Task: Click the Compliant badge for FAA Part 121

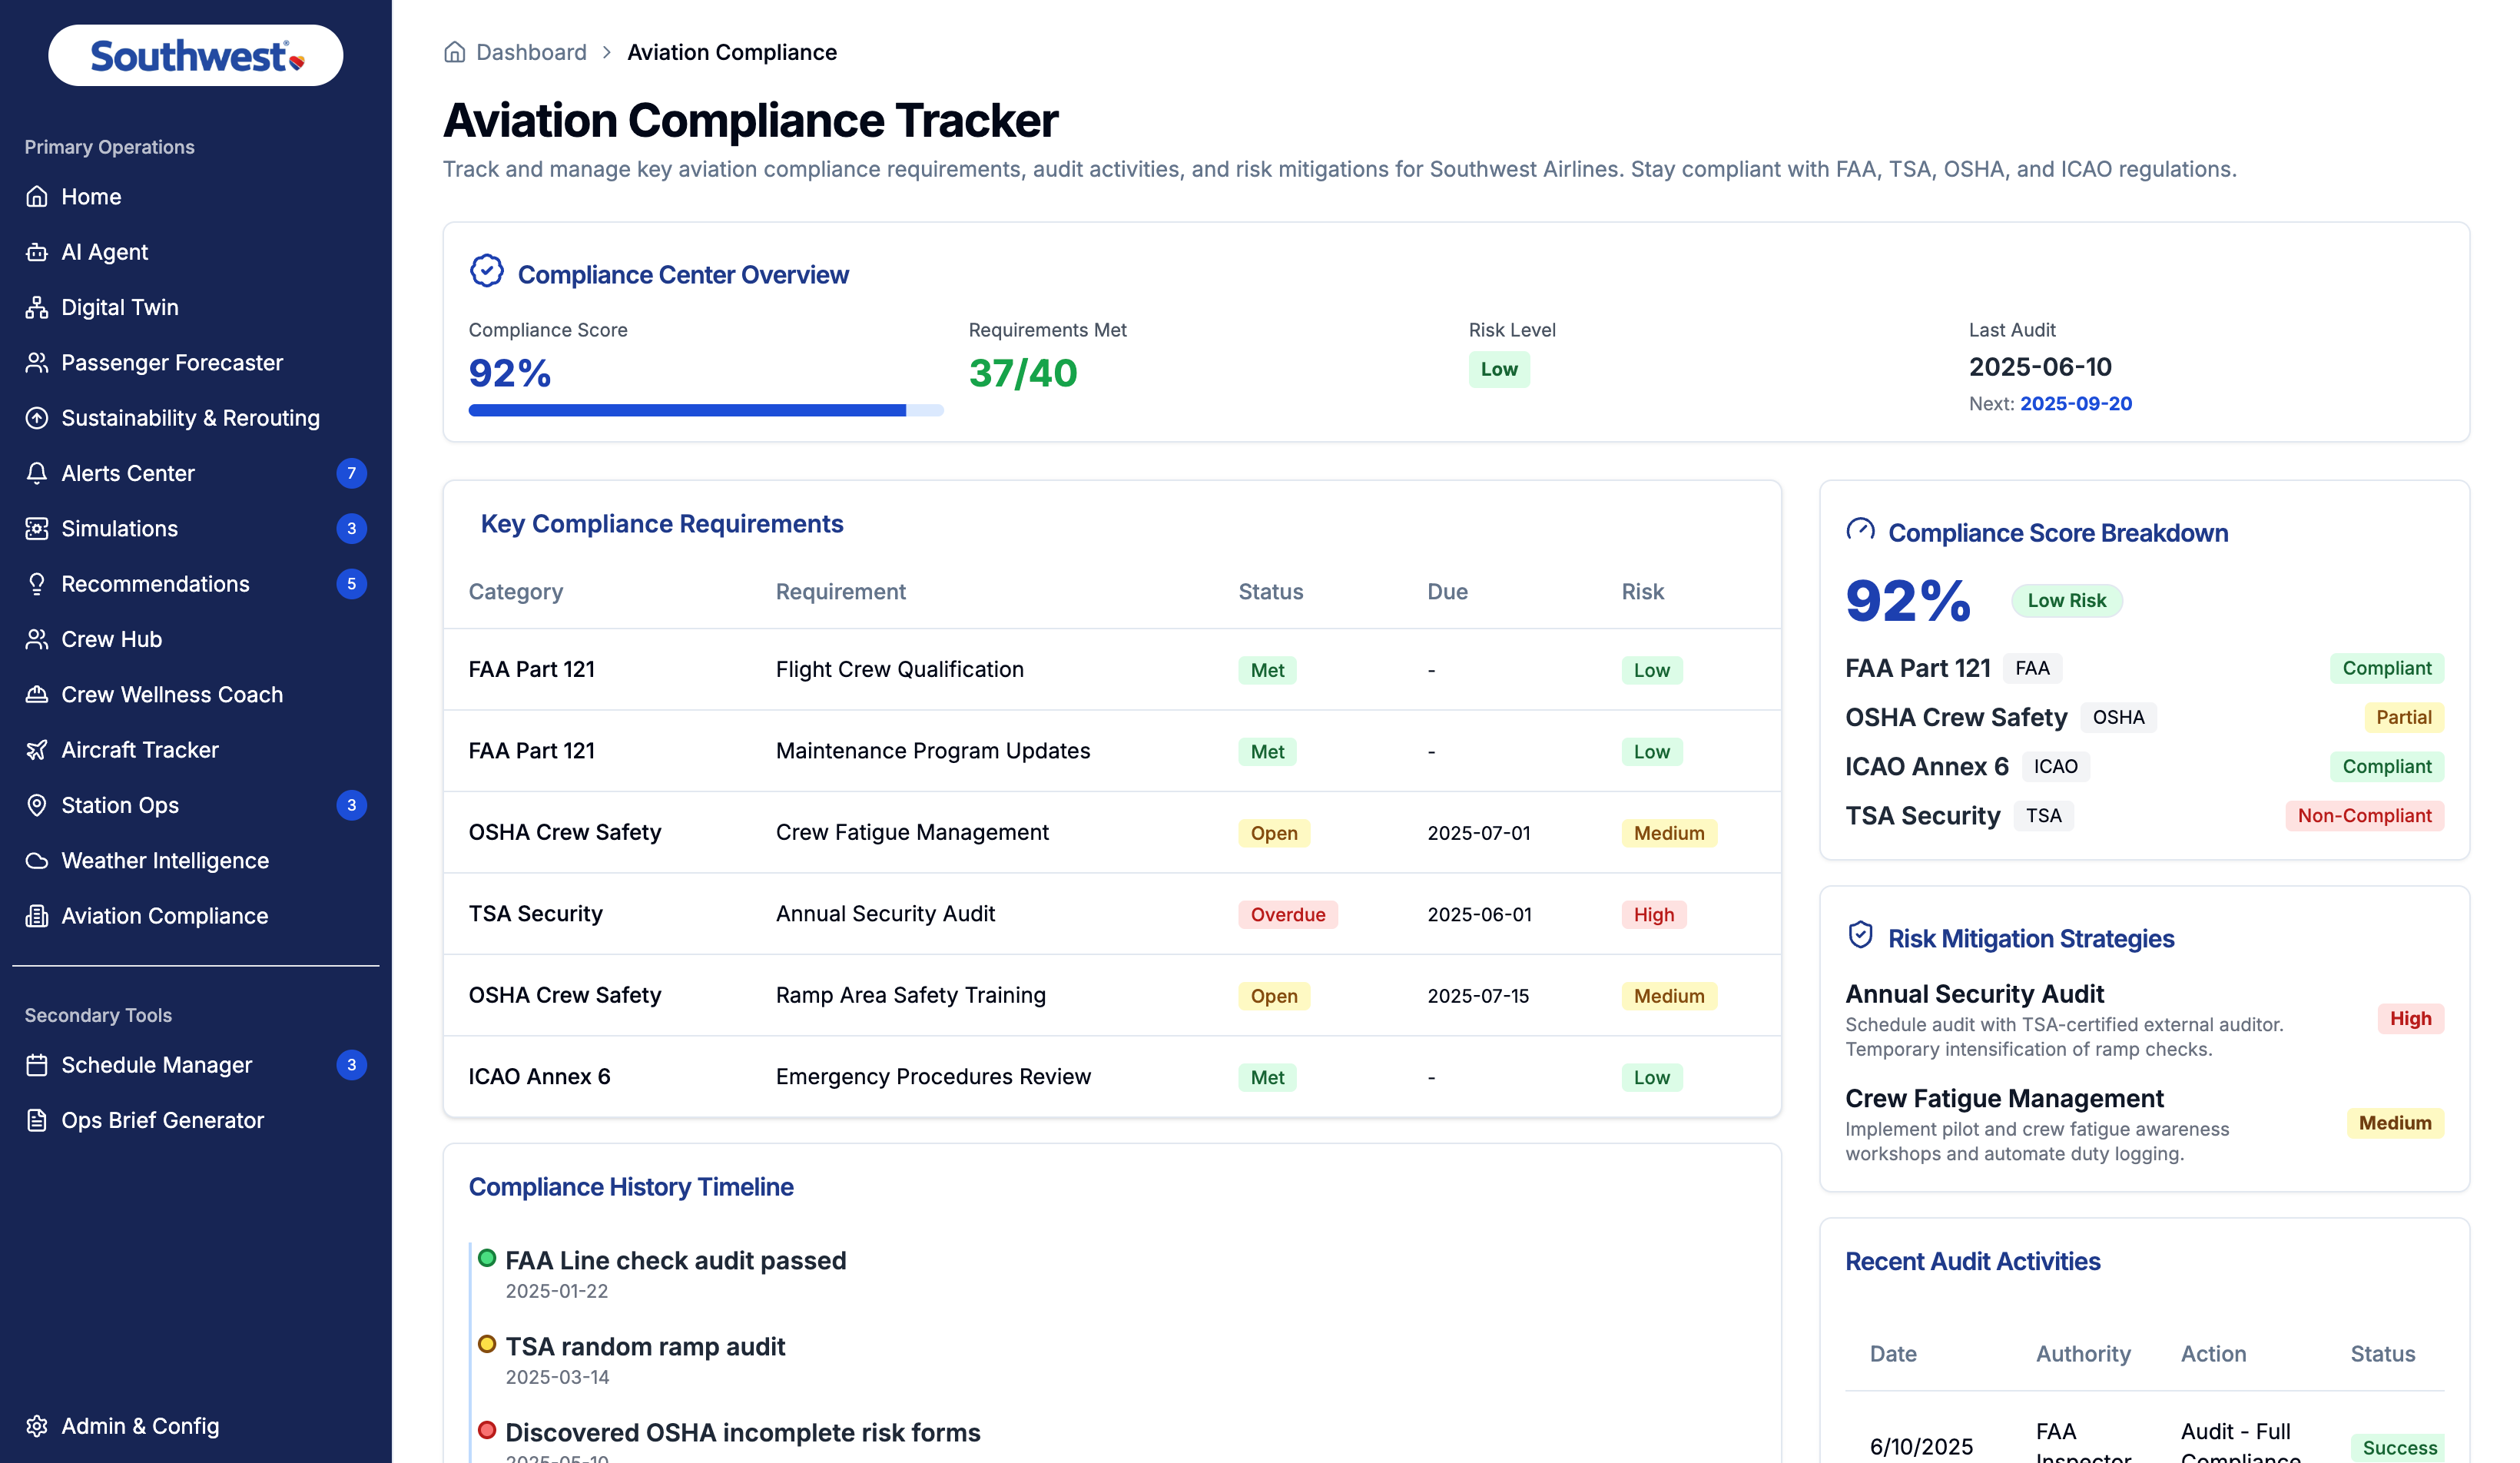Action: click(x=2387, y=669)
